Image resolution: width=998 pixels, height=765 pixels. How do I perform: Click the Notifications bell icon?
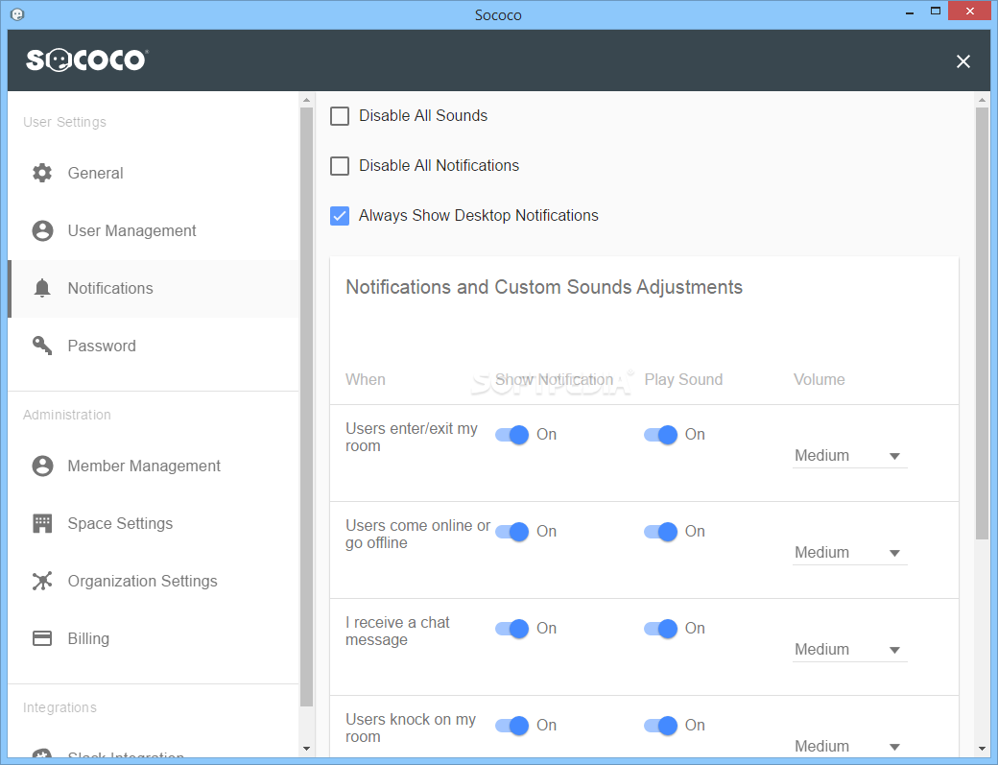pyautogui.click(x=42, y=288)
